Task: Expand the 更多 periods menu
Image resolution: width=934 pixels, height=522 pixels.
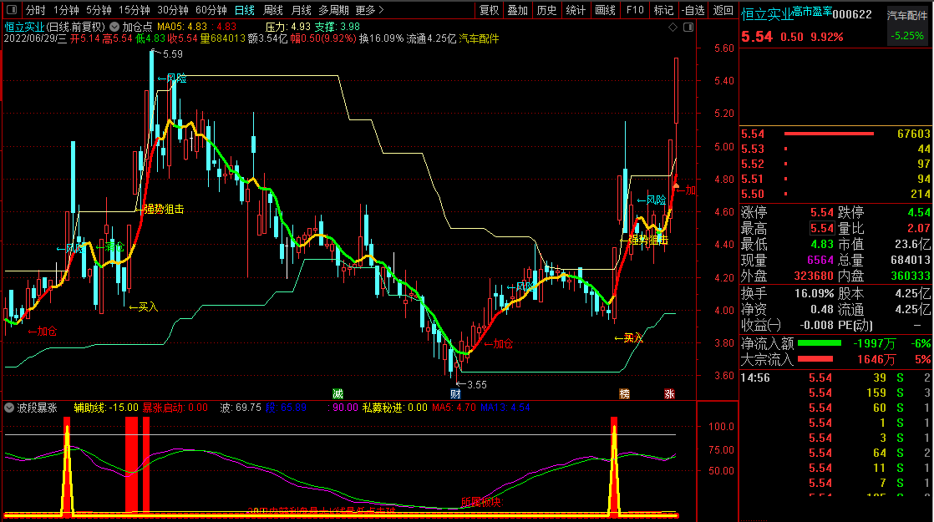Action: (x=369, y=10)
